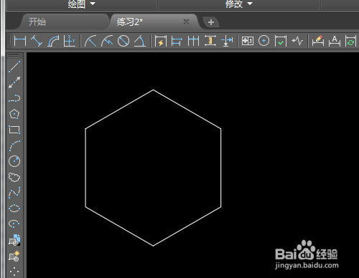This screenshot has height=278, width=359.
Task: Select the Polygon tool
Action: tap(14, 114)
